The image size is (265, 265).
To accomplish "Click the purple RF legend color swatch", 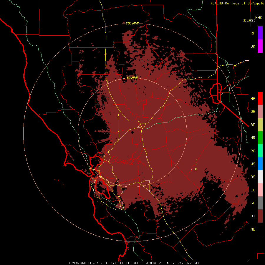I will coord(260,33).
